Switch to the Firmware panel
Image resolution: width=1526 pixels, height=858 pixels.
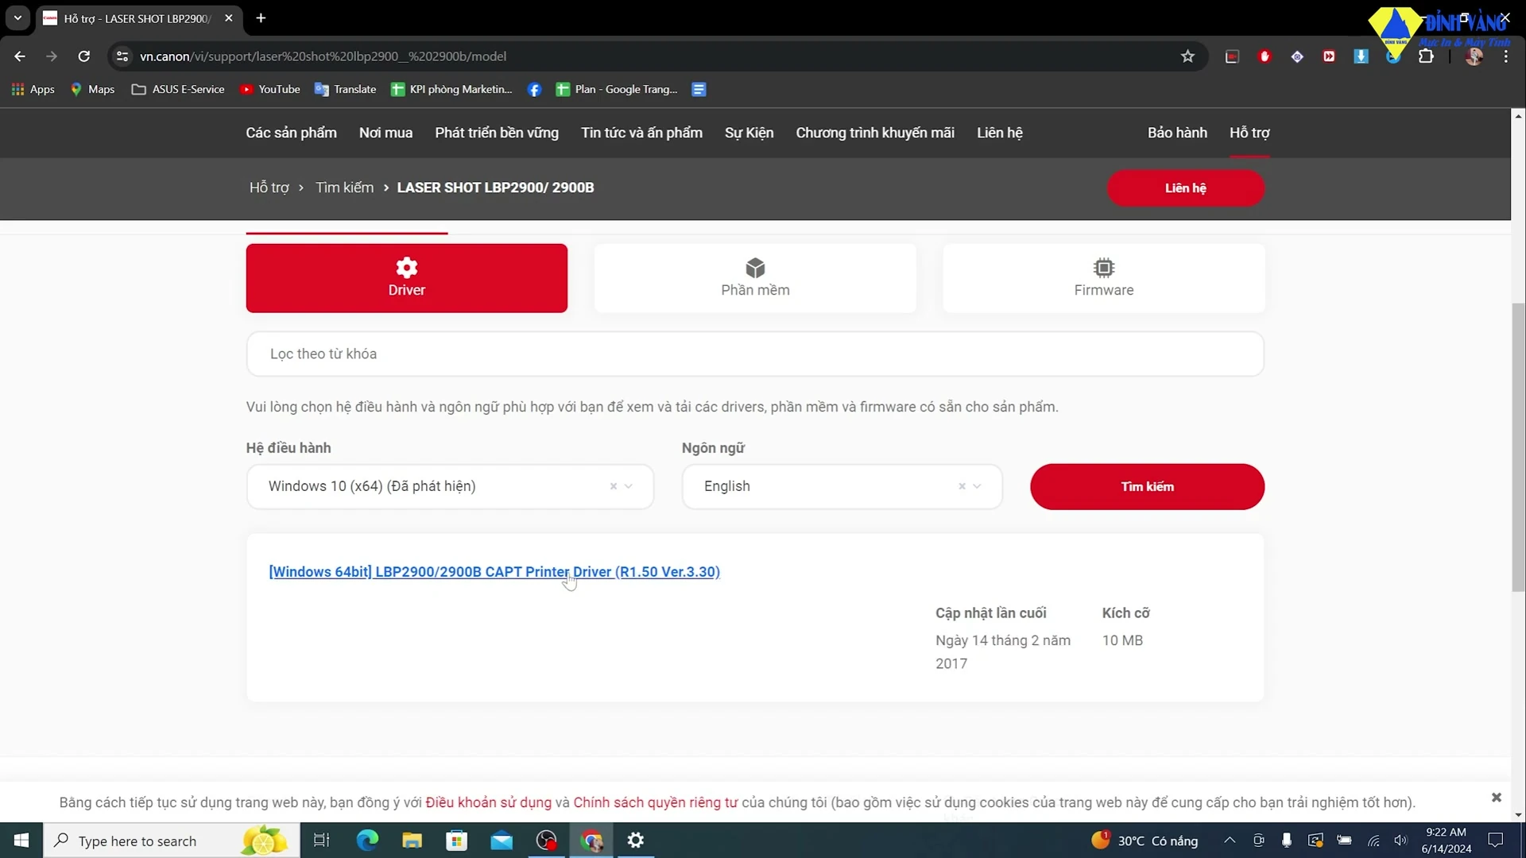[1103, 278]
